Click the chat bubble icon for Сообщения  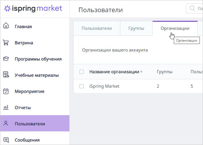point(6,140)
